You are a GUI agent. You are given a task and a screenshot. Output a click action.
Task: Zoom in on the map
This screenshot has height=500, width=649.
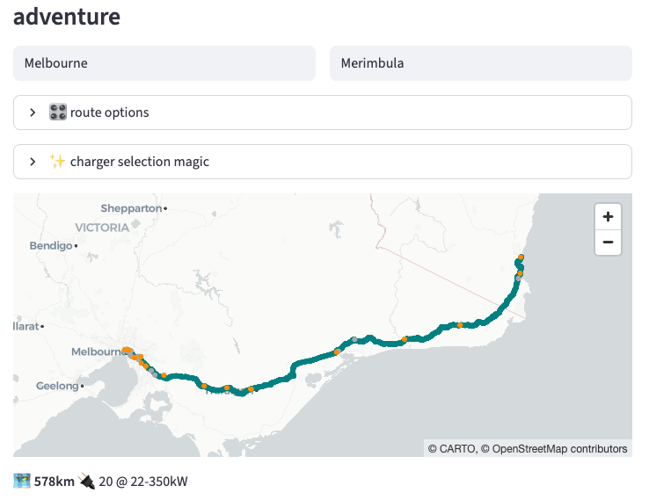608,216
